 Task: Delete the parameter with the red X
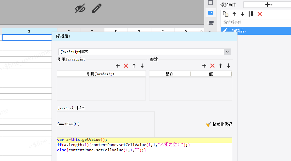(212, 66)
